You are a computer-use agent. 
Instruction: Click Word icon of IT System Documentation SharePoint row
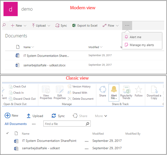[16, 141]
